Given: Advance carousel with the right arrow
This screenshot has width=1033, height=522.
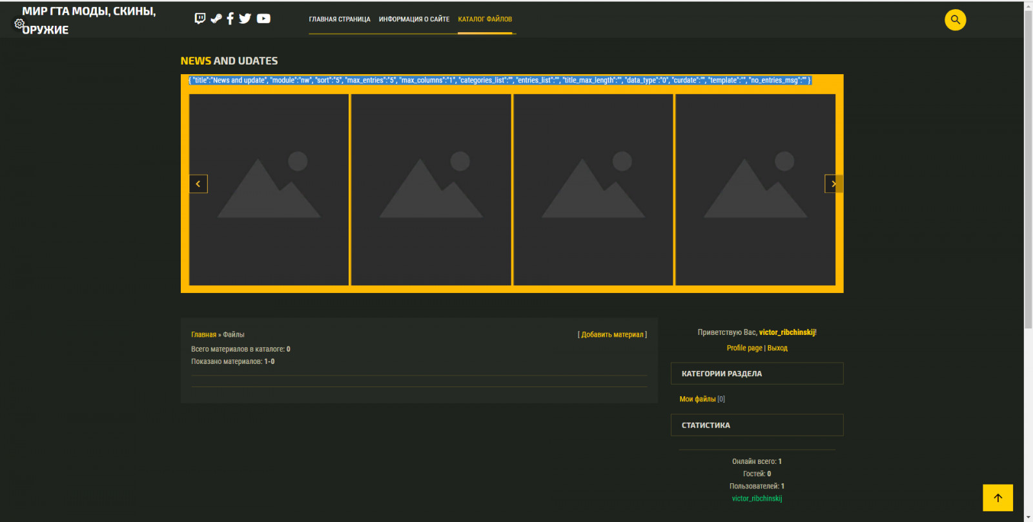Looking at the screenshot, I should (834, 184).
